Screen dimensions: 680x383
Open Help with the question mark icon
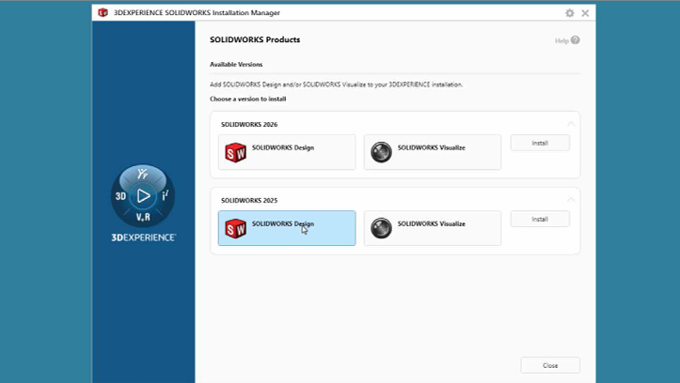point(575,40)
